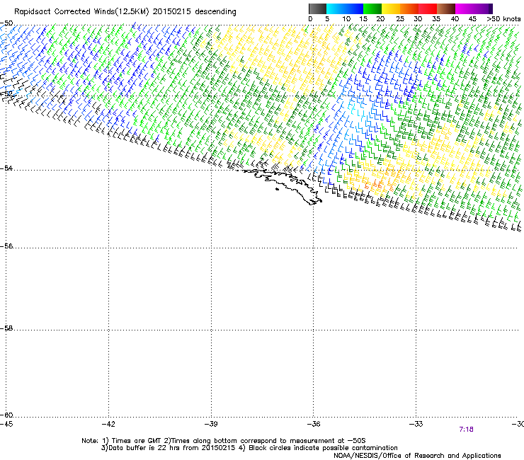
Task: Click the -50 latitude axis label
Action: 6,23
